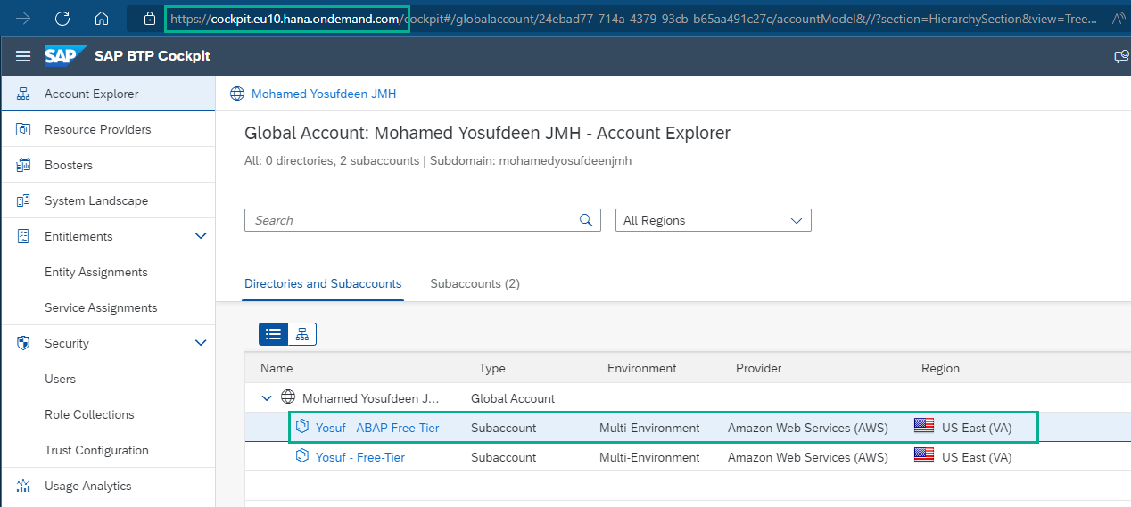Click the Usage Analytics chart icon
This screenshot has width=1131, height=507.
click(x=23, y=486)
